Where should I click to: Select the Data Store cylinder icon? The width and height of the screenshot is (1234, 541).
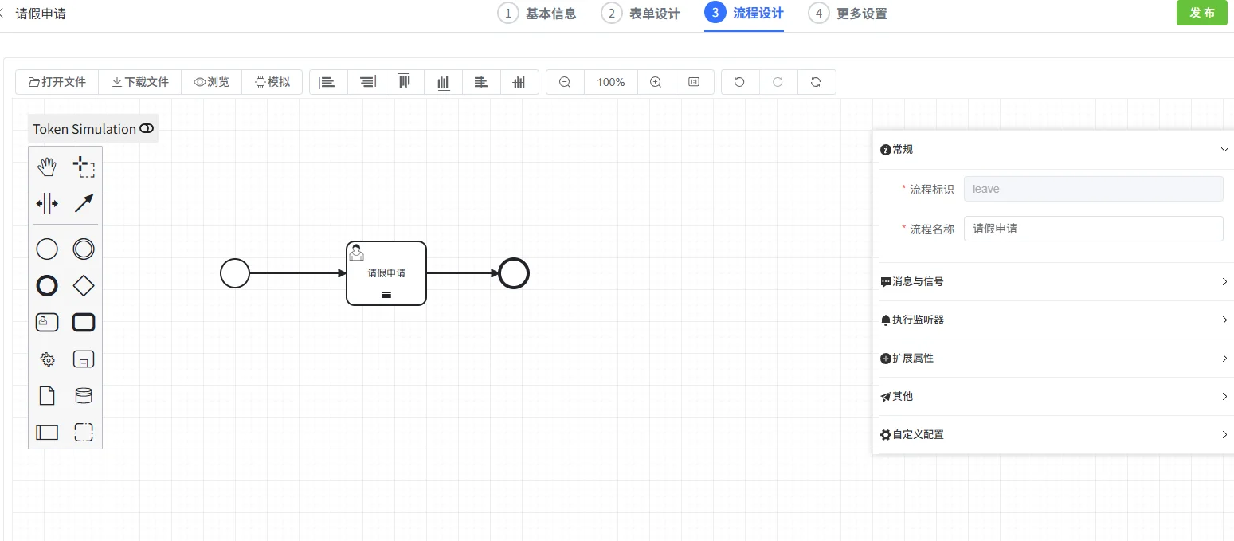pos(83,395)
